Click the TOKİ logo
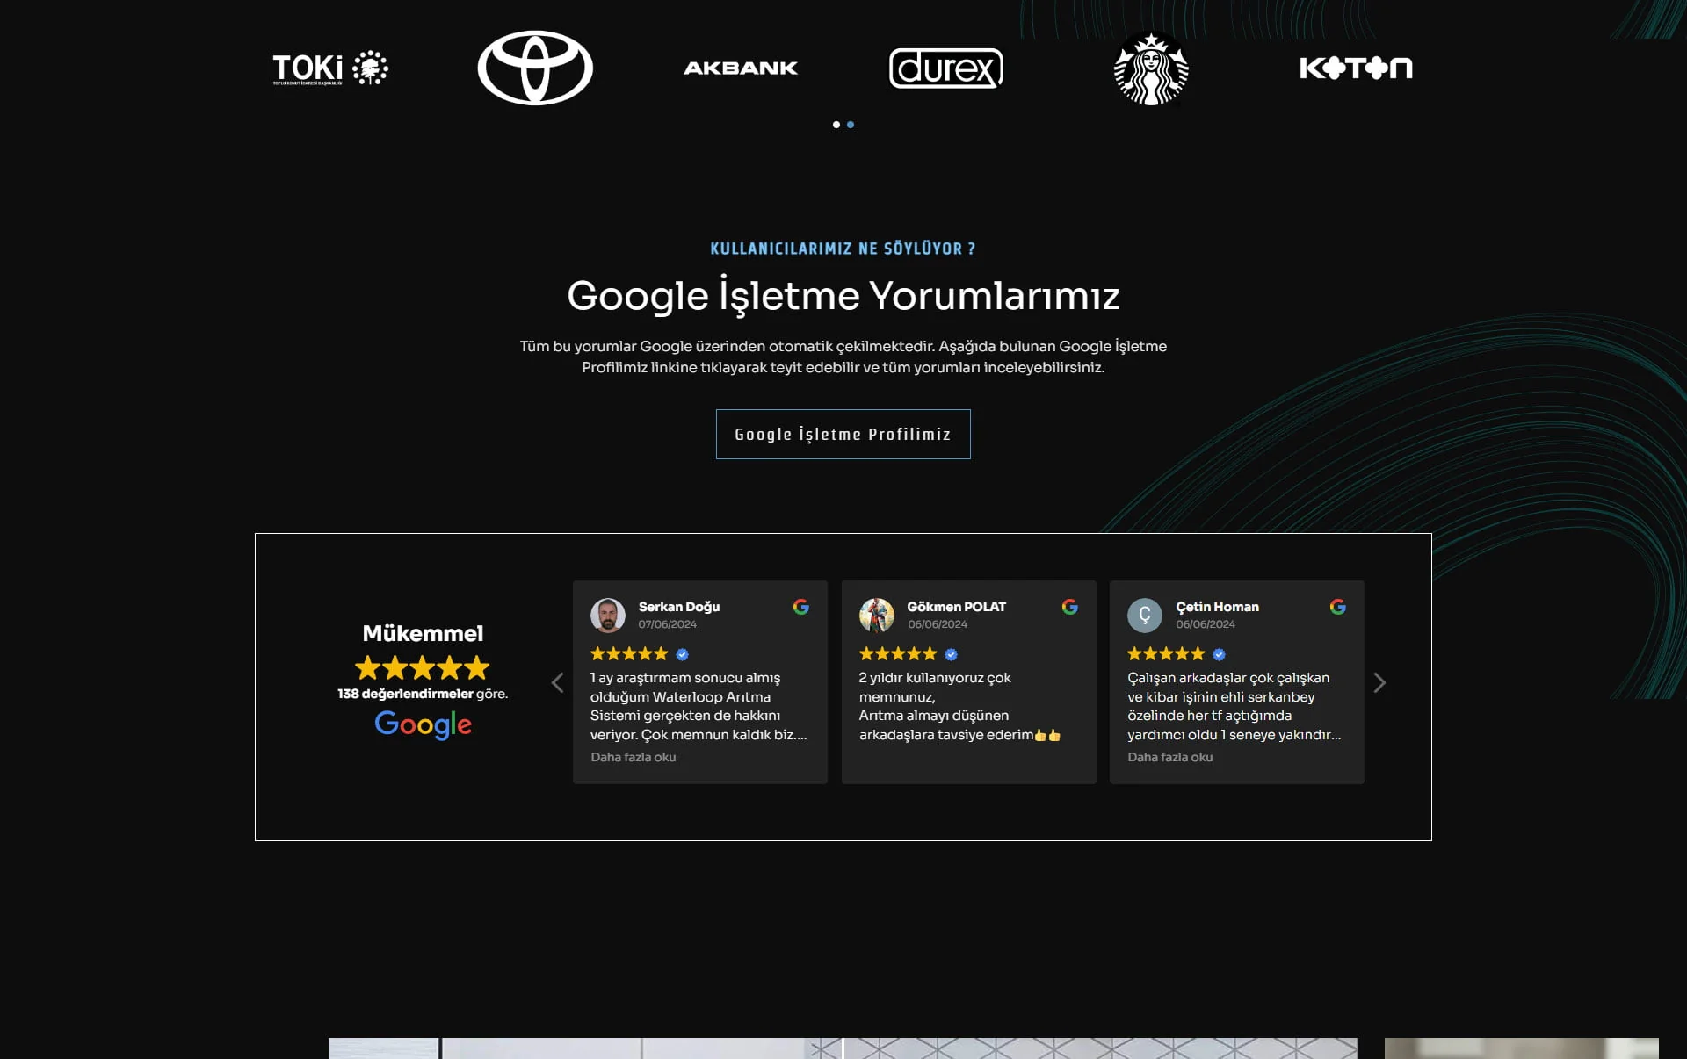 point(330,68)
